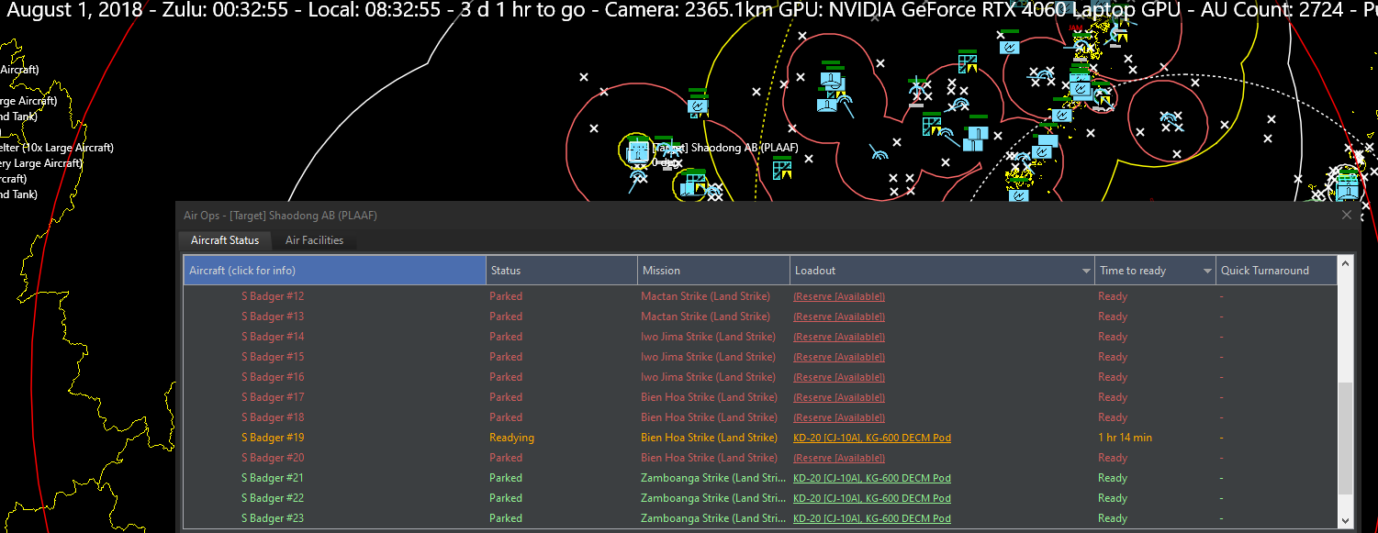Click Iwo Jima Strike mission for S Badger #16
1378x533 pixels.
708,377
